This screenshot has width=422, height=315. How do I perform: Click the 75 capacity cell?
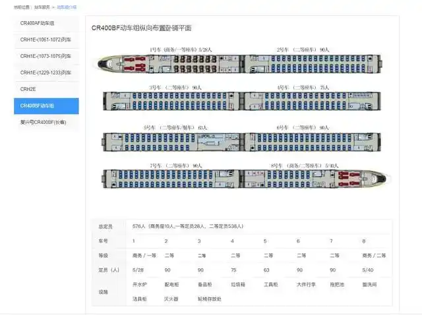(233, 270)
